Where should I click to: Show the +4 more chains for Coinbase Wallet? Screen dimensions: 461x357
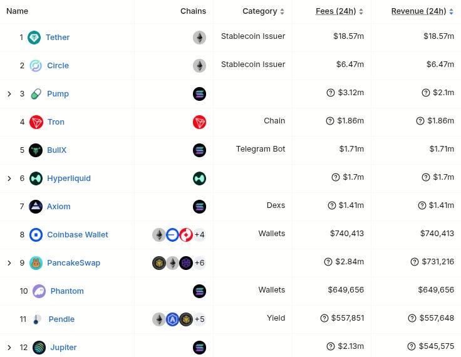point(199,235)
